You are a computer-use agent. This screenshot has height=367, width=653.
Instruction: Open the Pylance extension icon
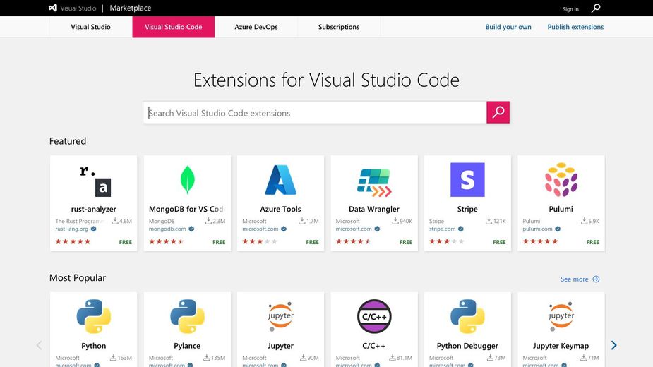click(x=187, y=316)
